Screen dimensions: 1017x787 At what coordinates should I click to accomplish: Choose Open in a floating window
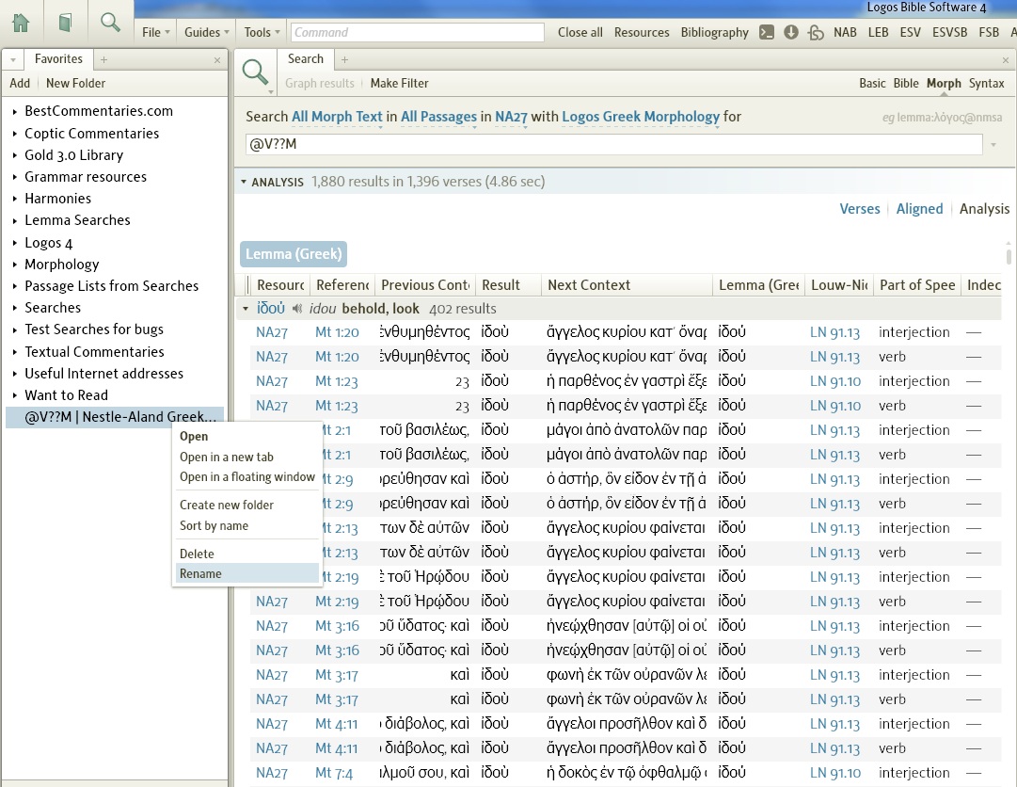[x=247, y=477]
